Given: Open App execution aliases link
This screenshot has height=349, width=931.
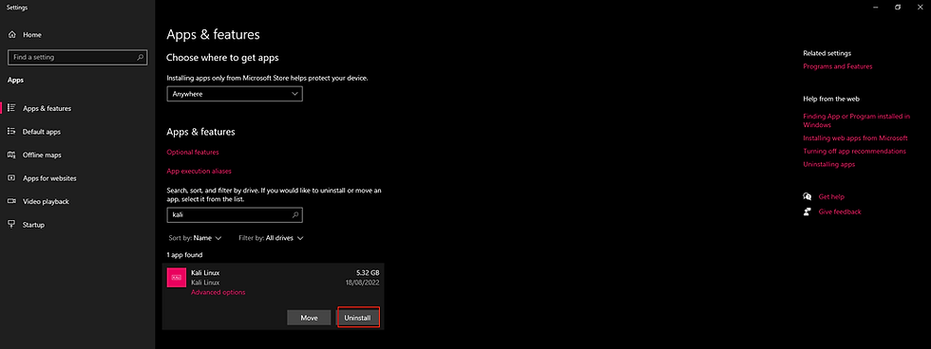Looking at the screenshot, I should (199, 172).
